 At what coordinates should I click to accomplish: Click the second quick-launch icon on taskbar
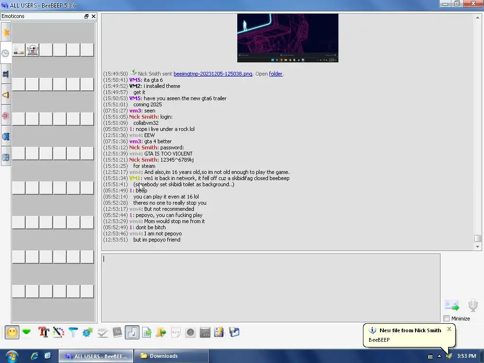48,356
